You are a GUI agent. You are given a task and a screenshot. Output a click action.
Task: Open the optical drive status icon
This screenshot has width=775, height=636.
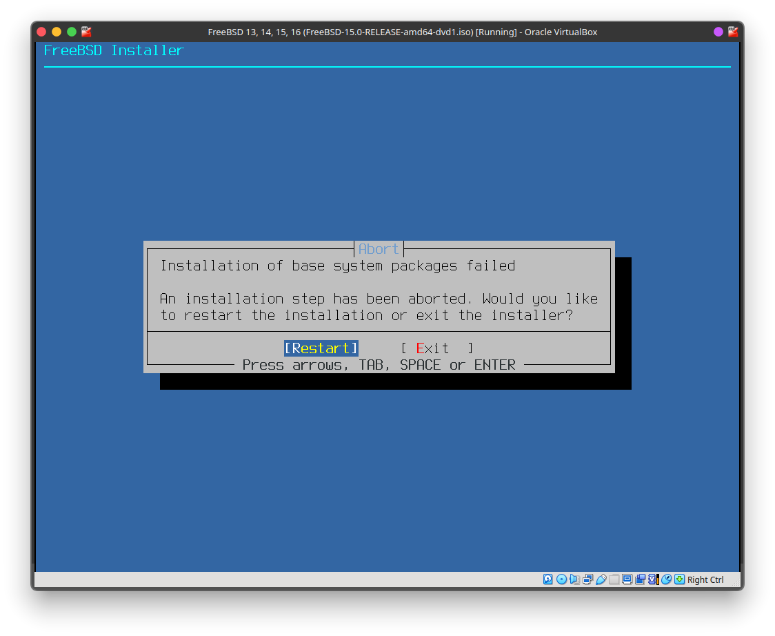pos(561,579)
